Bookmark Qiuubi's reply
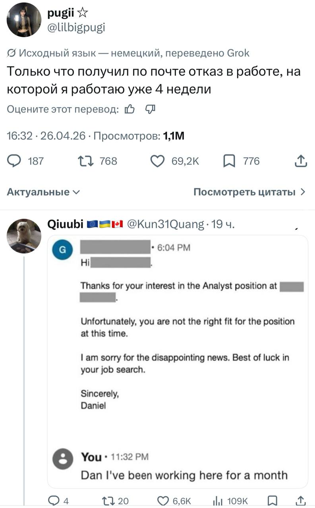The height and width of the screenshot is (508, 315). (272, 500)
